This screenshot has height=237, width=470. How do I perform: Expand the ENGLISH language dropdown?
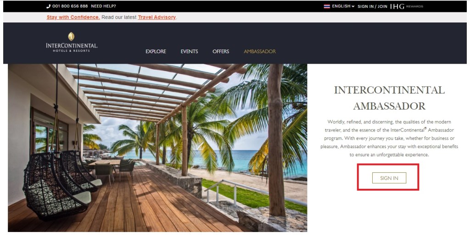tap(343, 6)
